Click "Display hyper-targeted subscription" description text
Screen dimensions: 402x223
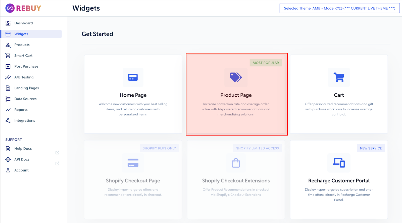(339, 195)
